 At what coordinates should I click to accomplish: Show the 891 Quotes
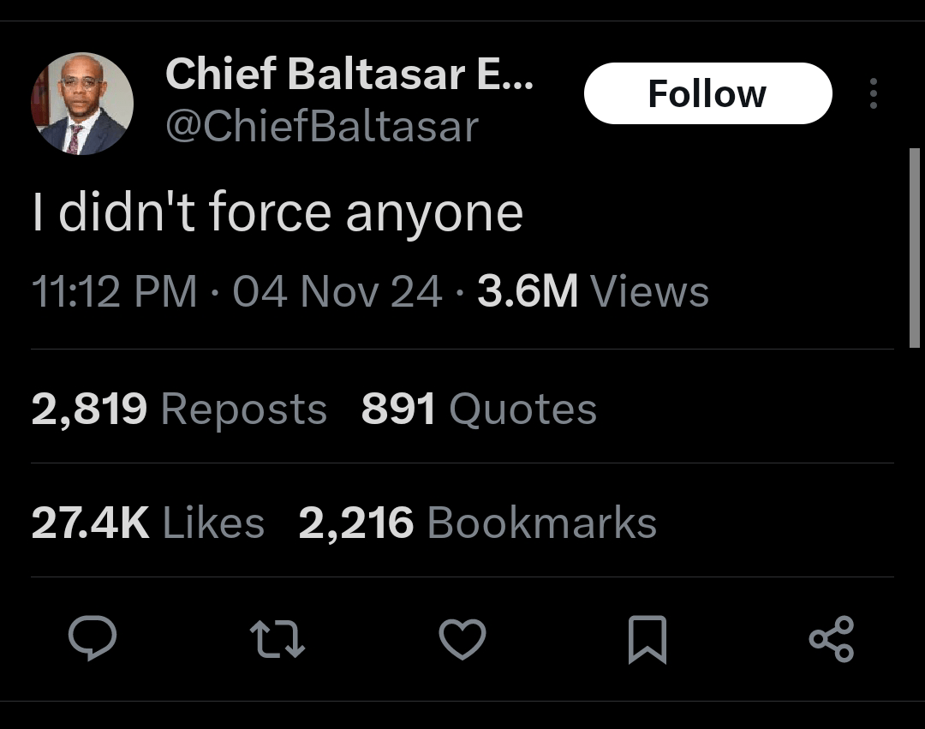point(479,409)
